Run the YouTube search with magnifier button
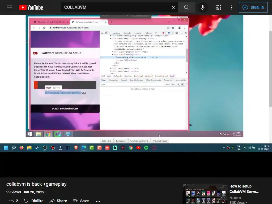The height and width of the screenshot is (204, 272). tap(187, 7)
